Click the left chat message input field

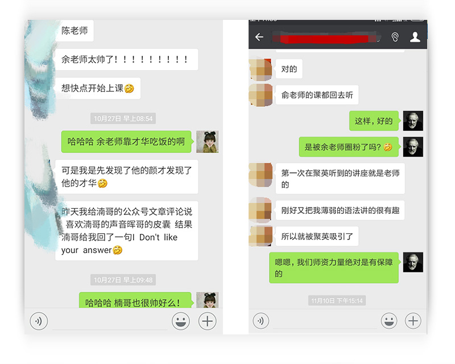[110, 321]
